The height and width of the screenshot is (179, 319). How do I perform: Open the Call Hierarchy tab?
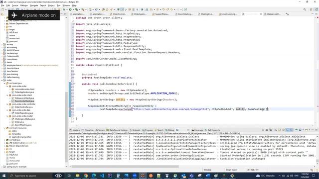pyautogui.click(x=212, y=130)
